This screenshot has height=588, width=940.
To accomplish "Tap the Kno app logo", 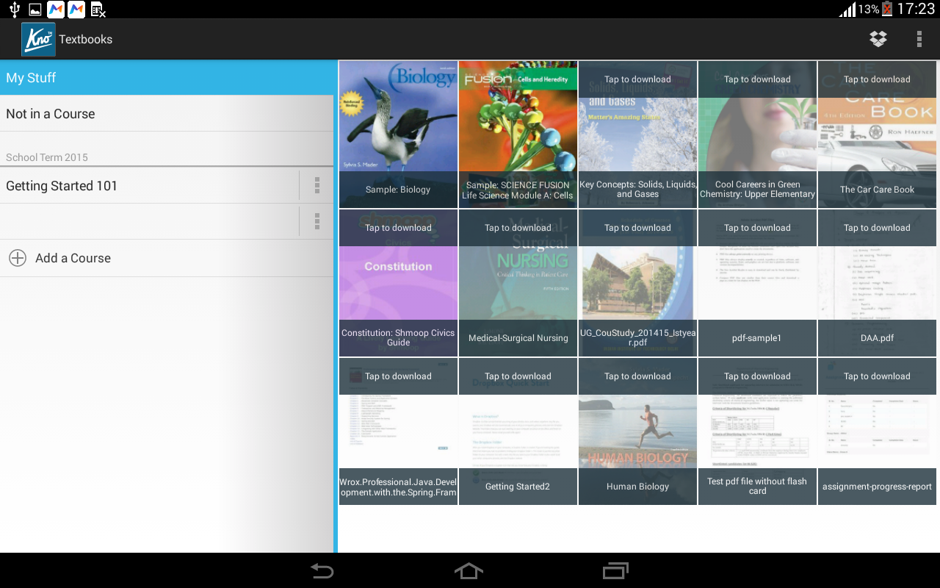I will 38,39.
